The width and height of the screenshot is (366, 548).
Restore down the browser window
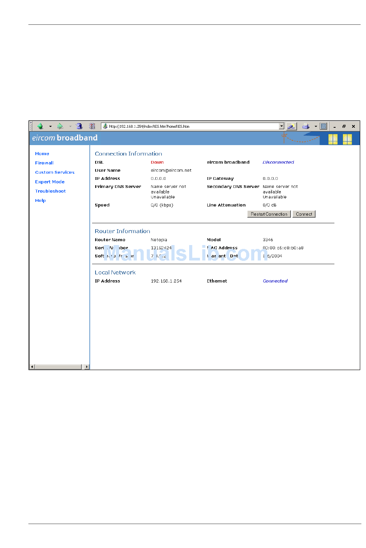click(344, 126)
